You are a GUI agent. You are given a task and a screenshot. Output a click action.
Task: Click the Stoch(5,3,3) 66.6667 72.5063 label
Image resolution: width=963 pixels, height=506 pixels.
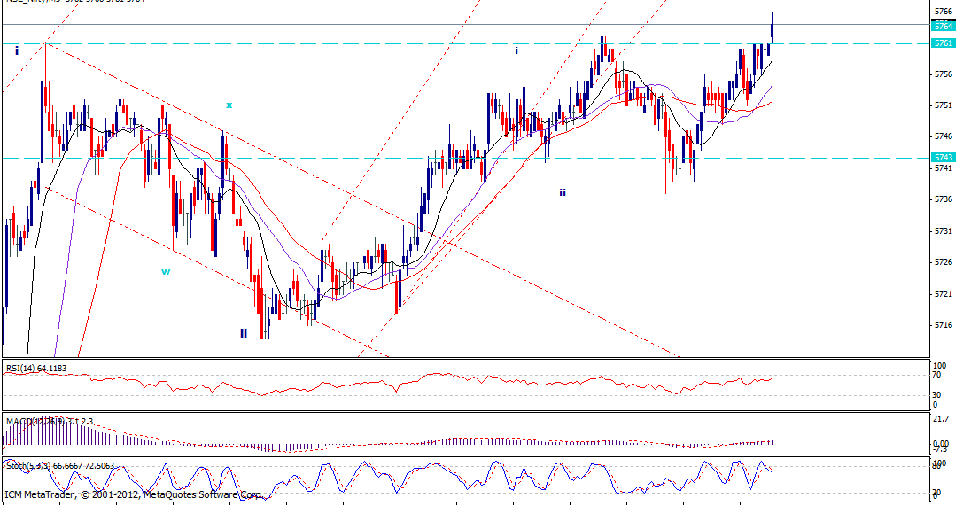60,466
